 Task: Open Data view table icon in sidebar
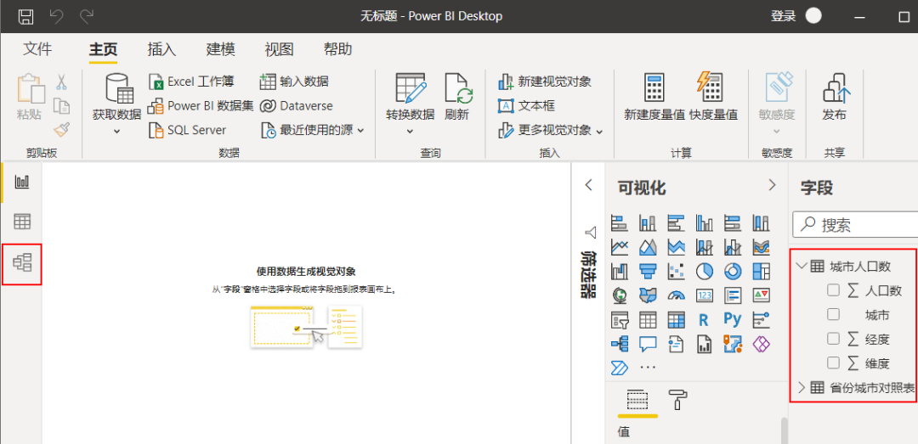click(x=21, y=222)
